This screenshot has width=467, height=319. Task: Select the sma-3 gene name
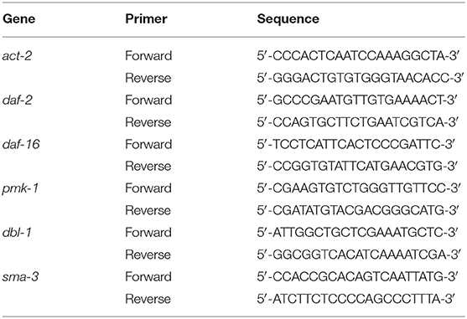pyautogui.click(x=21, y=277)
